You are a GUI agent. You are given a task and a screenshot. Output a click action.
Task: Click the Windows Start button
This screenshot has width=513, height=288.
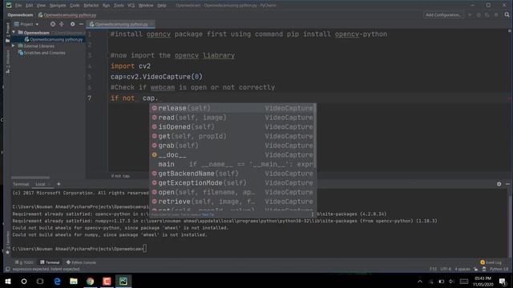(8, 281)
